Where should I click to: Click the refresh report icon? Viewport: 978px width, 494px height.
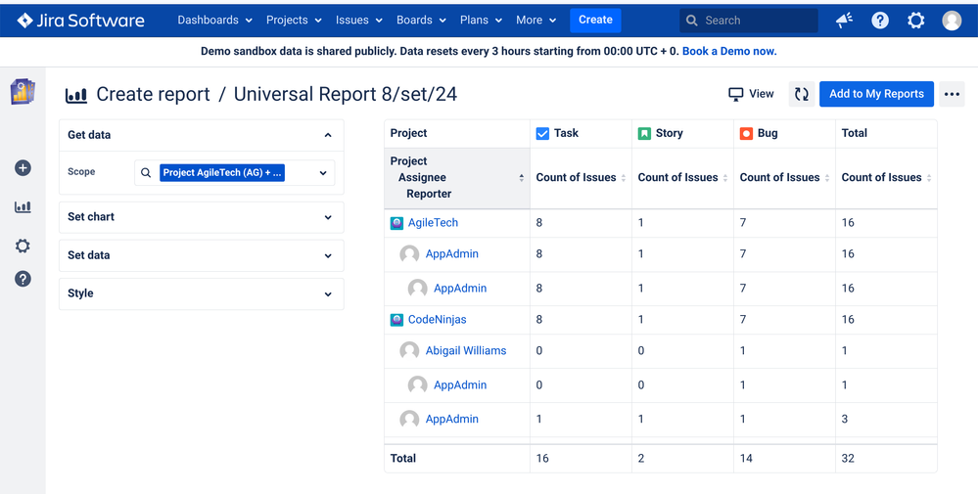(802, 94)
